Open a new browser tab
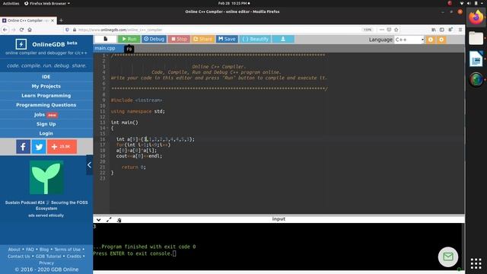The image size is (487, 274). click(x=61, y=21)
